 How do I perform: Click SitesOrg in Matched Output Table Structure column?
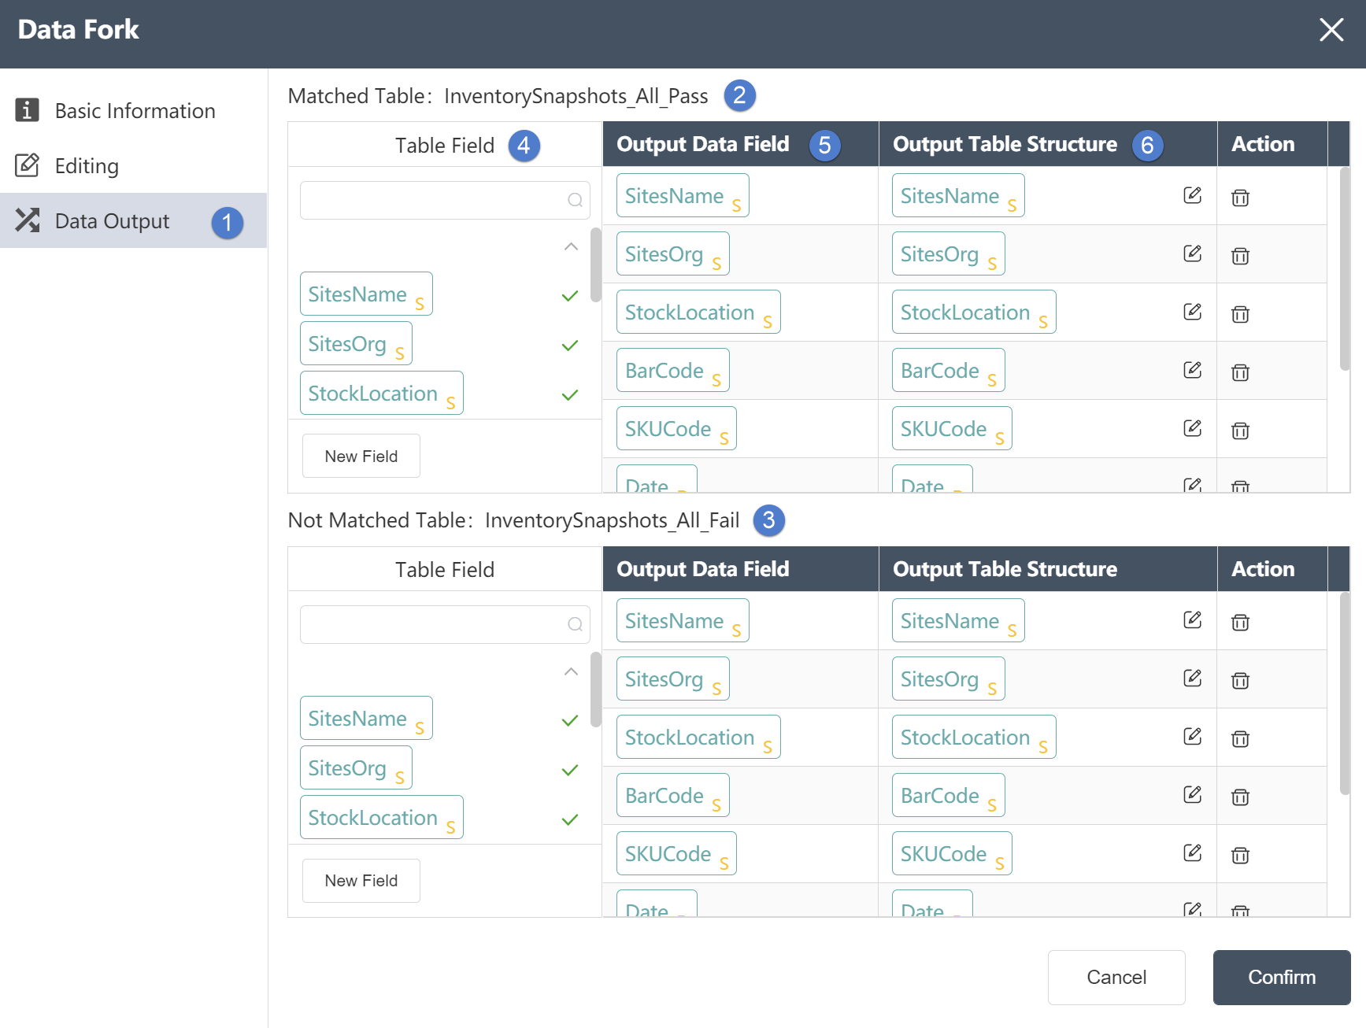pos(949,253)
